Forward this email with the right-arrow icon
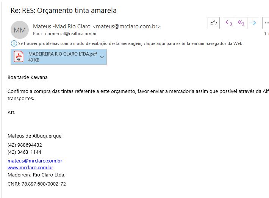The width and height of the screenshot is (269, 198). 253,23
